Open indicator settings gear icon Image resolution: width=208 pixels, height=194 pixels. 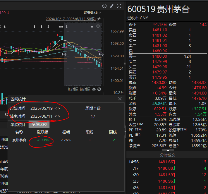tap(94, 89)
